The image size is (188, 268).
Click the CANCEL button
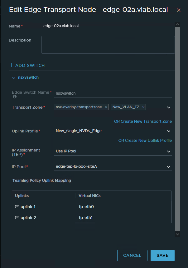point(132,255)
